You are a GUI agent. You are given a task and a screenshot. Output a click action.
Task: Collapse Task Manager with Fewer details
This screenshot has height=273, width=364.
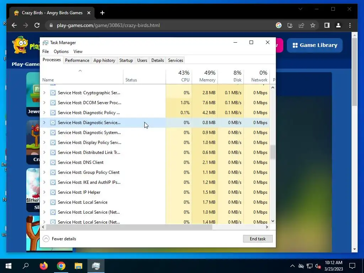[59, 239]
